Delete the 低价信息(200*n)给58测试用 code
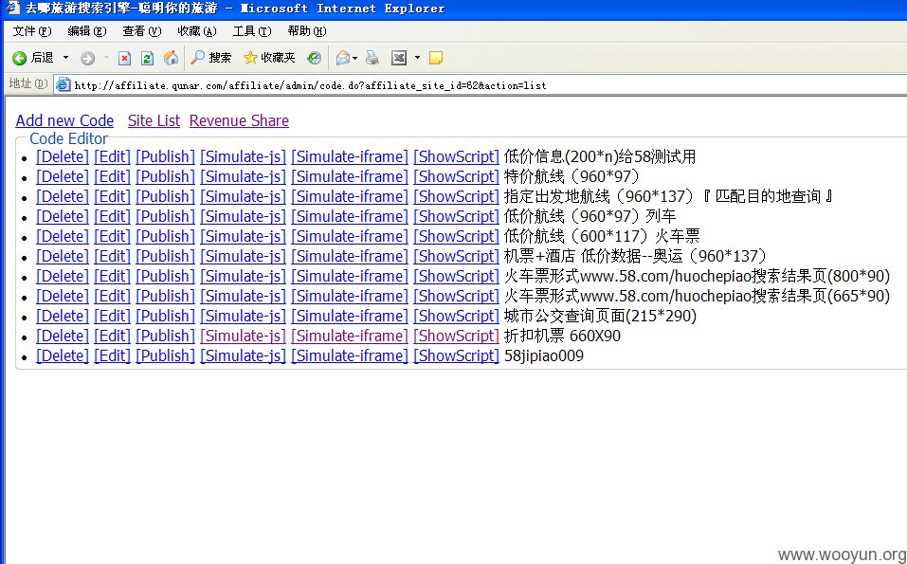 coord(63,156)
